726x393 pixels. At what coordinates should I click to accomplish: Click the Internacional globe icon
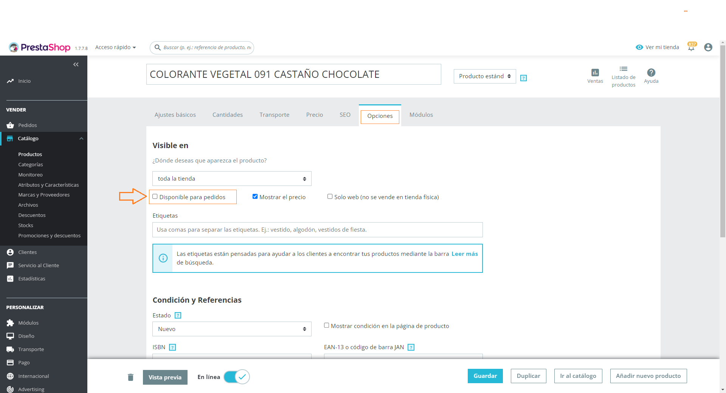(10, 376)
